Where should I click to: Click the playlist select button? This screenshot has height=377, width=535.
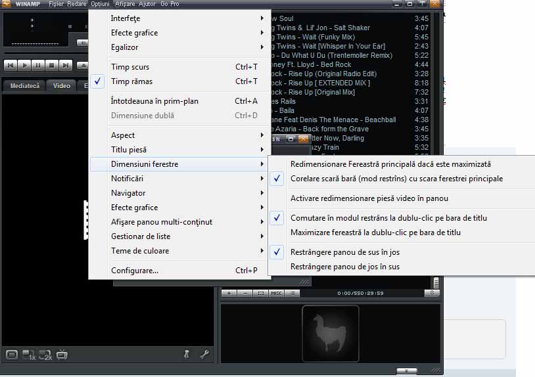260,293
